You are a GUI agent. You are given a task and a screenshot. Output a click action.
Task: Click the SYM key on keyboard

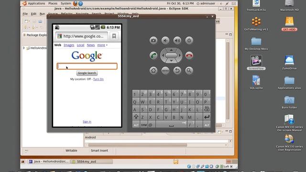click(144, 125)
